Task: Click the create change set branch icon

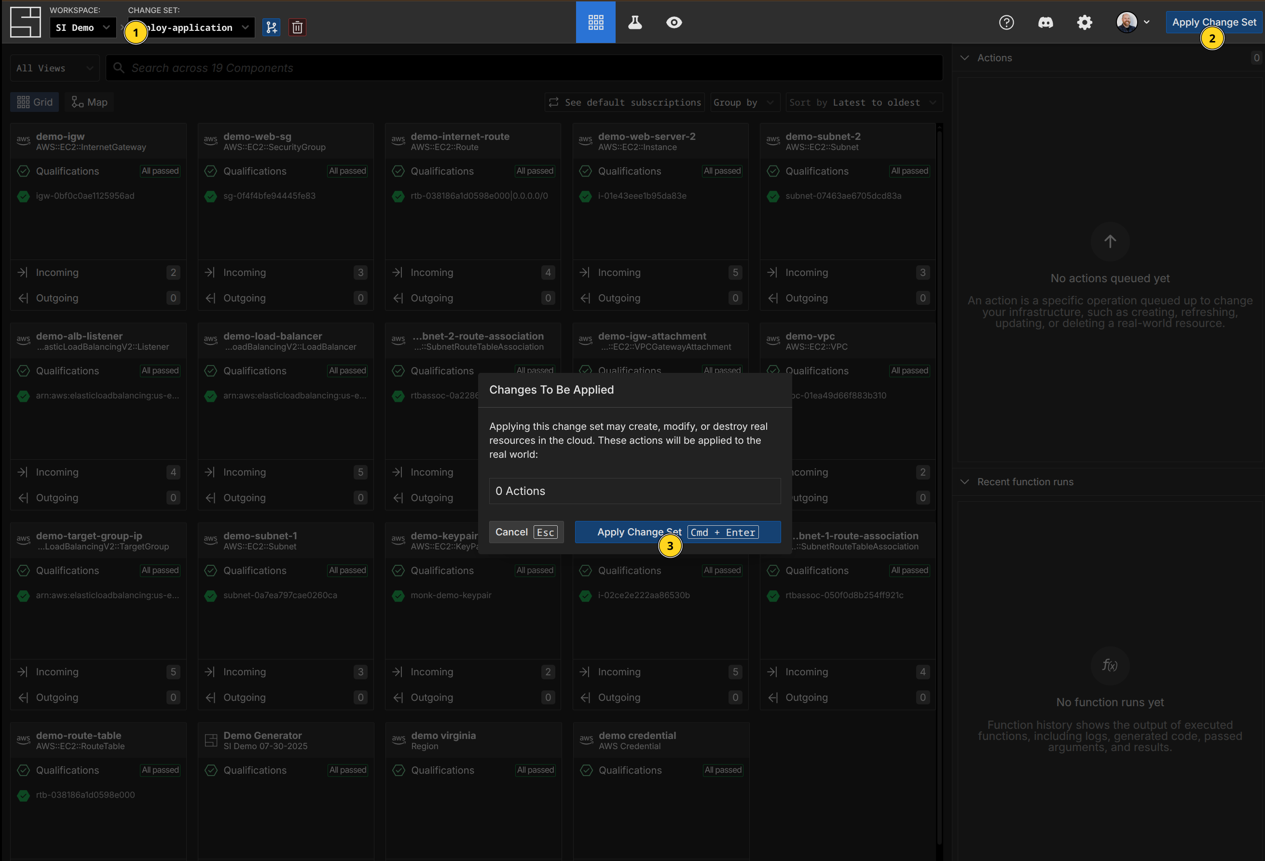Action: 271,27
